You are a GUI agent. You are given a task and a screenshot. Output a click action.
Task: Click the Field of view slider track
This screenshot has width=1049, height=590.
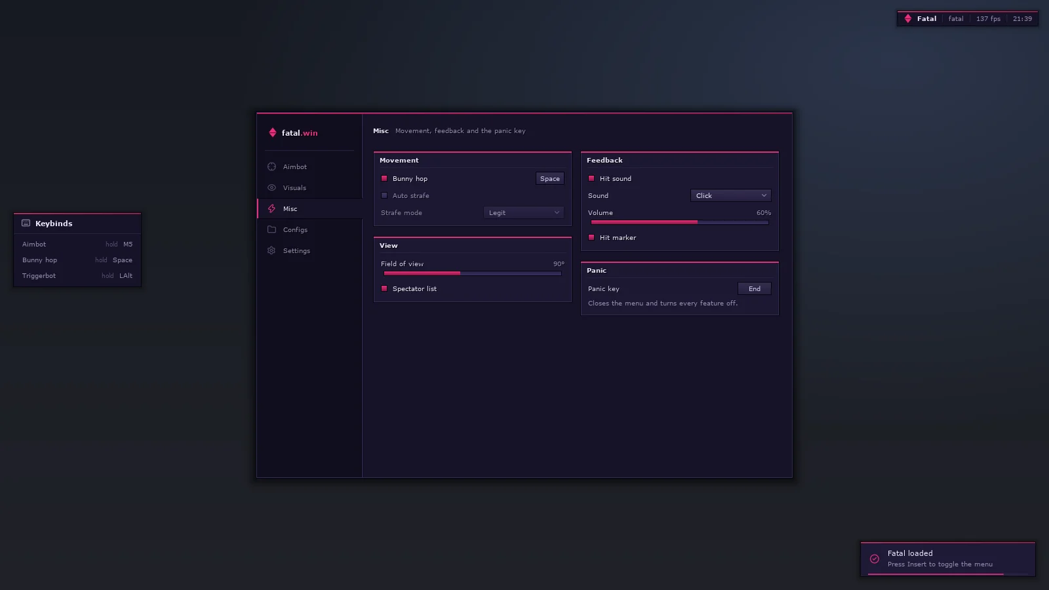point(473,273)
